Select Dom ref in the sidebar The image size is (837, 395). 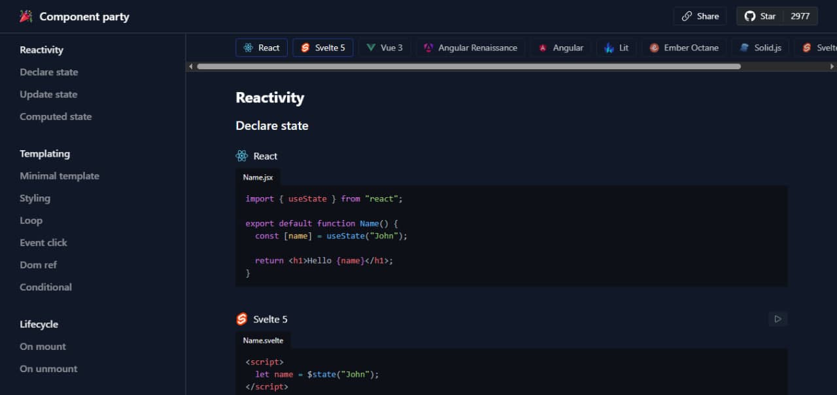point(38,264)
